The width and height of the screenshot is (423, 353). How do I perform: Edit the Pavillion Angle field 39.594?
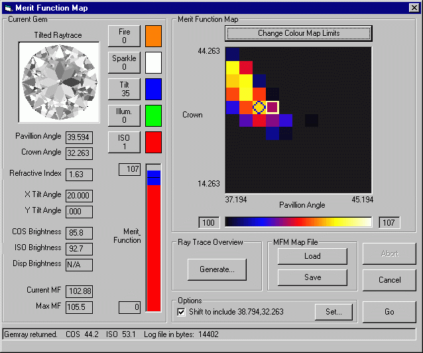point(79,137)
